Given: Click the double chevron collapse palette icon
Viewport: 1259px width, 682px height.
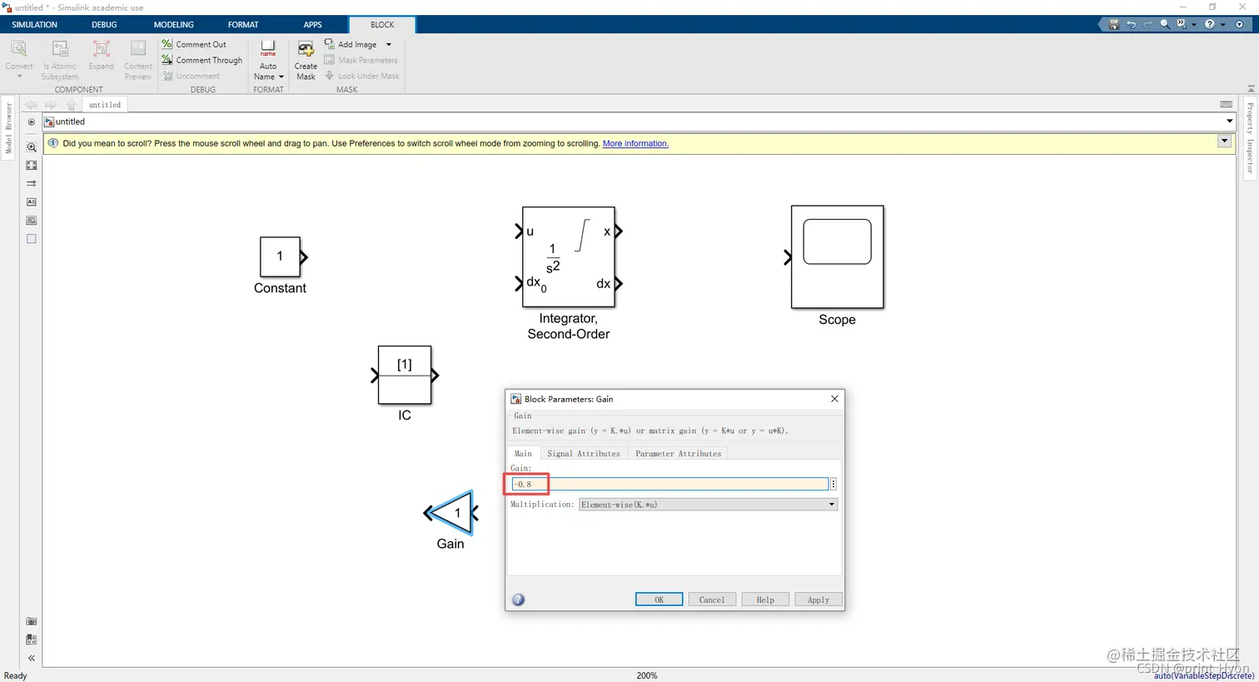Looking at the screenshot, I should (32, 658).
